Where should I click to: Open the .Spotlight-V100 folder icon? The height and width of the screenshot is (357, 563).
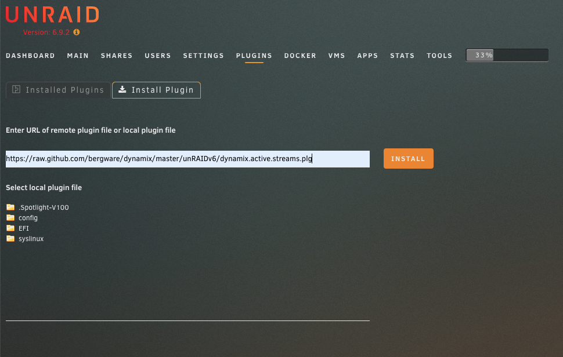click(10, 207)
